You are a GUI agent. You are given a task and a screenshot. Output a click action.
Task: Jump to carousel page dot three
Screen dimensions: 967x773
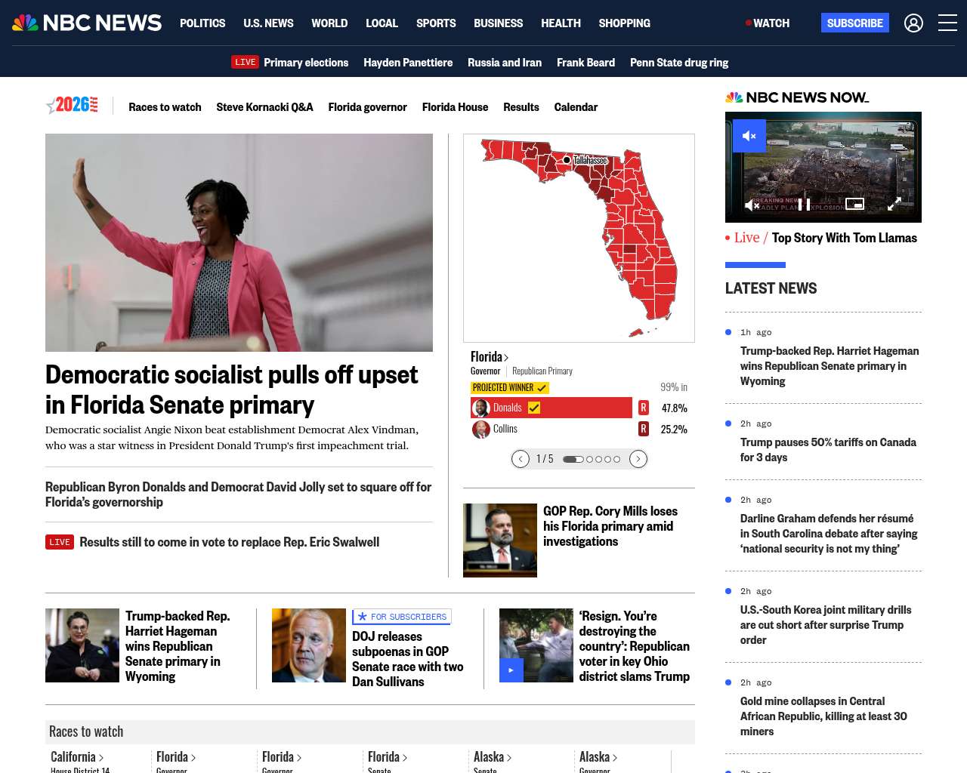pos(599,459)
